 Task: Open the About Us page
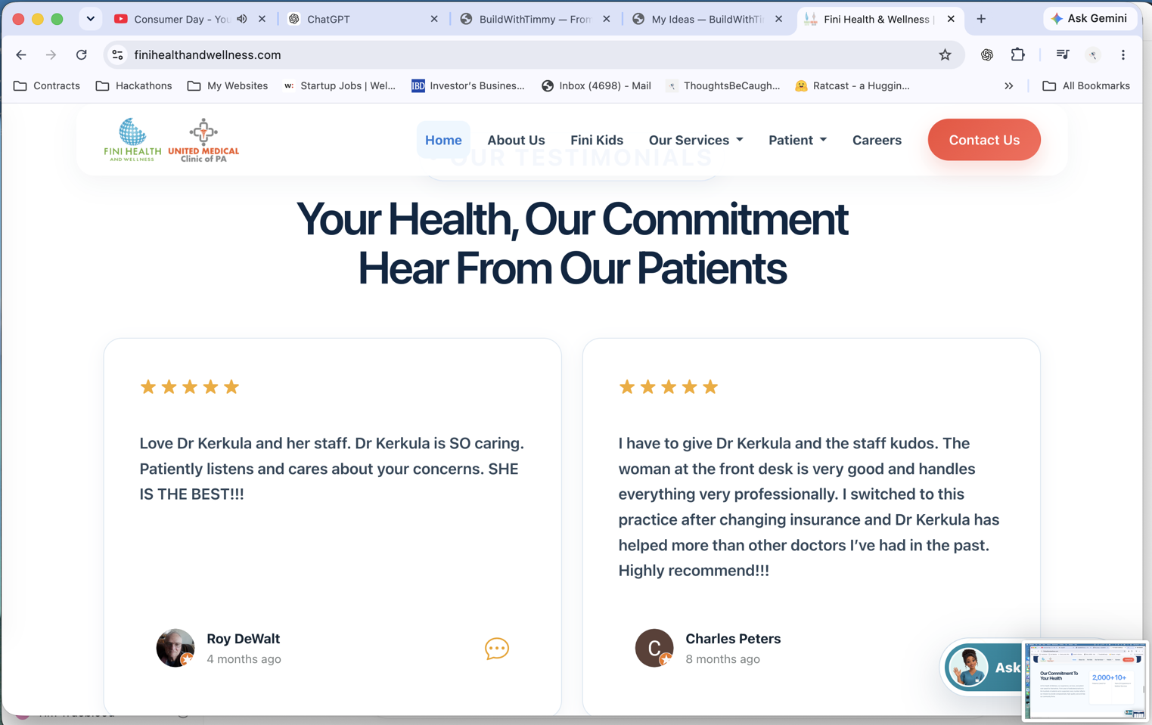(516, 140)
